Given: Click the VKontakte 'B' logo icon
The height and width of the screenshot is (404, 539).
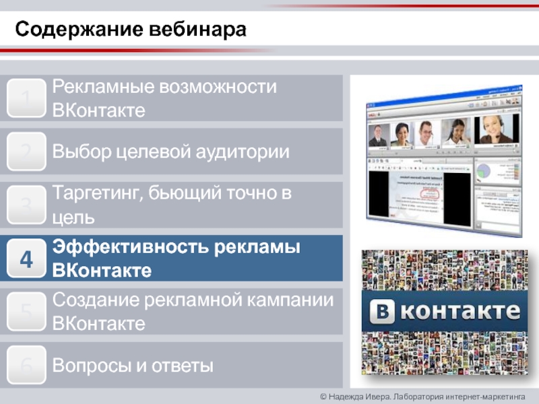Looking at the screenshot, I should pos(382,312).
